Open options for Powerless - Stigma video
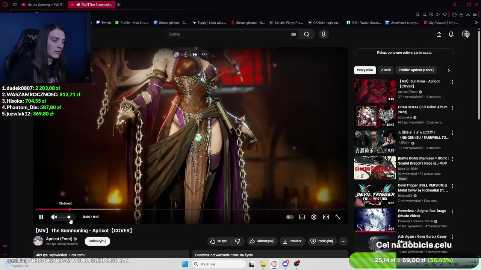Screen dimensions: 481x270 [x=452, y=211]
